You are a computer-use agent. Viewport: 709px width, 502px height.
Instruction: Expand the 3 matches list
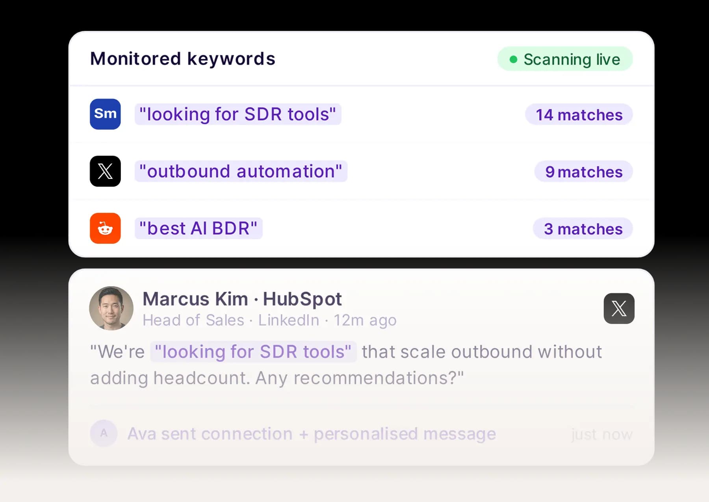click(582, 229)
